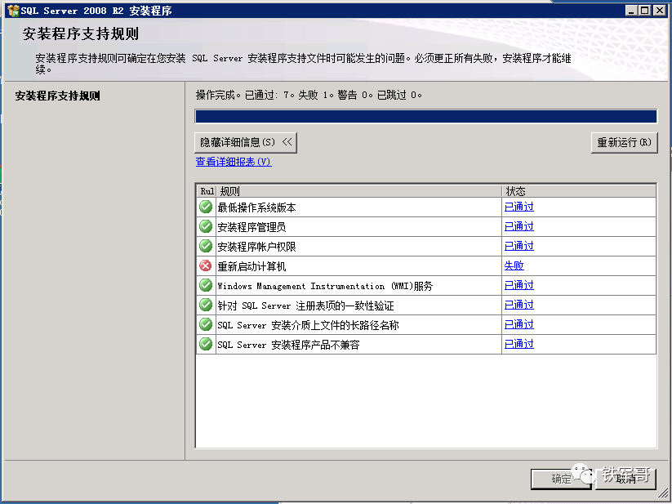Click the 规则 column header

tap(359, 191)
